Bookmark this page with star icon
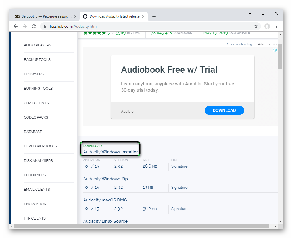The height and width of the screenshot is (238, 292). click(x=256, y=26)
